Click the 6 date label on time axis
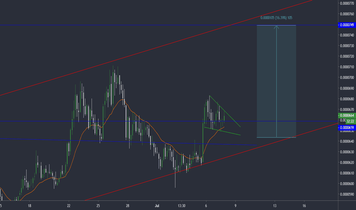356x210 pixels. (206, 206)
